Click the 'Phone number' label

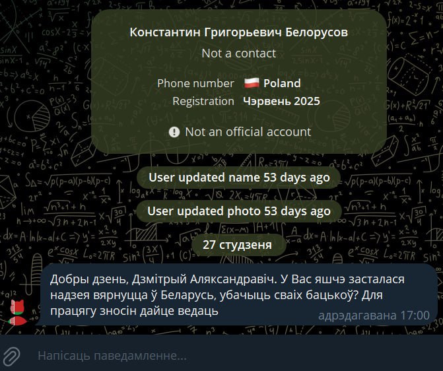195,83
